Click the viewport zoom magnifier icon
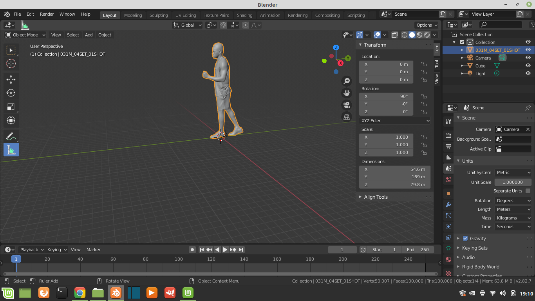The height and width of the screenshot is (301, 535). tap(347, 81)
